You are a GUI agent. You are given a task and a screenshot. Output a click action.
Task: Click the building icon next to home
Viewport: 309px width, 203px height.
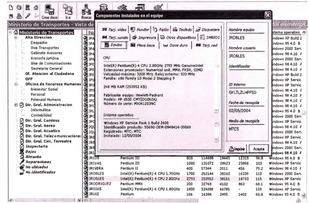pos(28,8)
